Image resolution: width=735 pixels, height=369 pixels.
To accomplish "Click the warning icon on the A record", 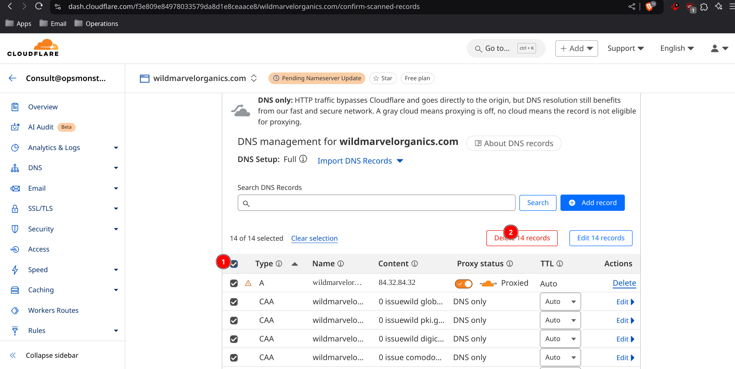I will [x=248, y=283].
